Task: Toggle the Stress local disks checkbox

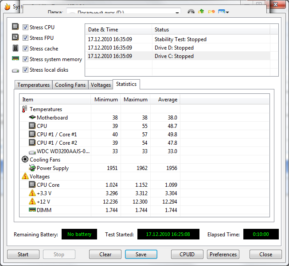Action: pos(25,70)
